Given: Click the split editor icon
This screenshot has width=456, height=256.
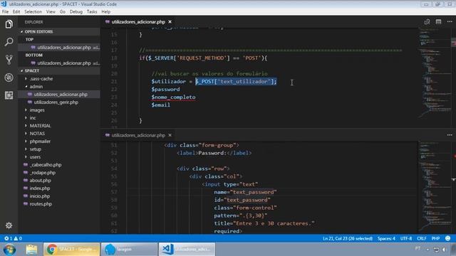Looking at the screenshot, I should (x=438, y=22).
